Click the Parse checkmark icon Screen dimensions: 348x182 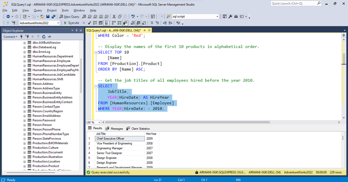[89, 23]
